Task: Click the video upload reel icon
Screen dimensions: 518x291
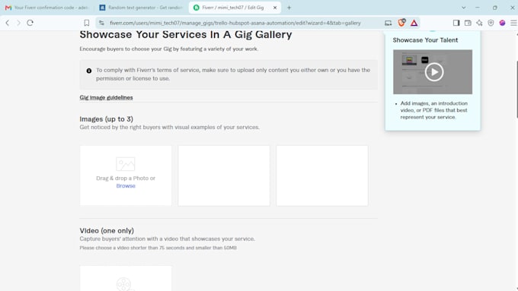Action: pos(125,284)
